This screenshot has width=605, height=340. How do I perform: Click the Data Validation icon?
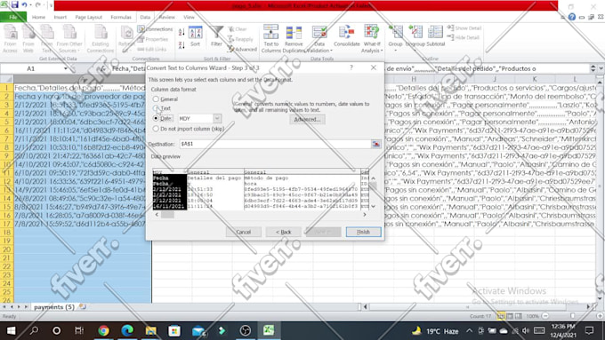(x=319, y=38)
